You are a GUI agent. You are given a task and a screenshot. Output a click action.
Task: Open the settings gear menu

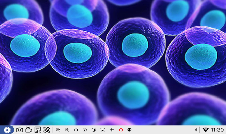[x=7, y=130]
